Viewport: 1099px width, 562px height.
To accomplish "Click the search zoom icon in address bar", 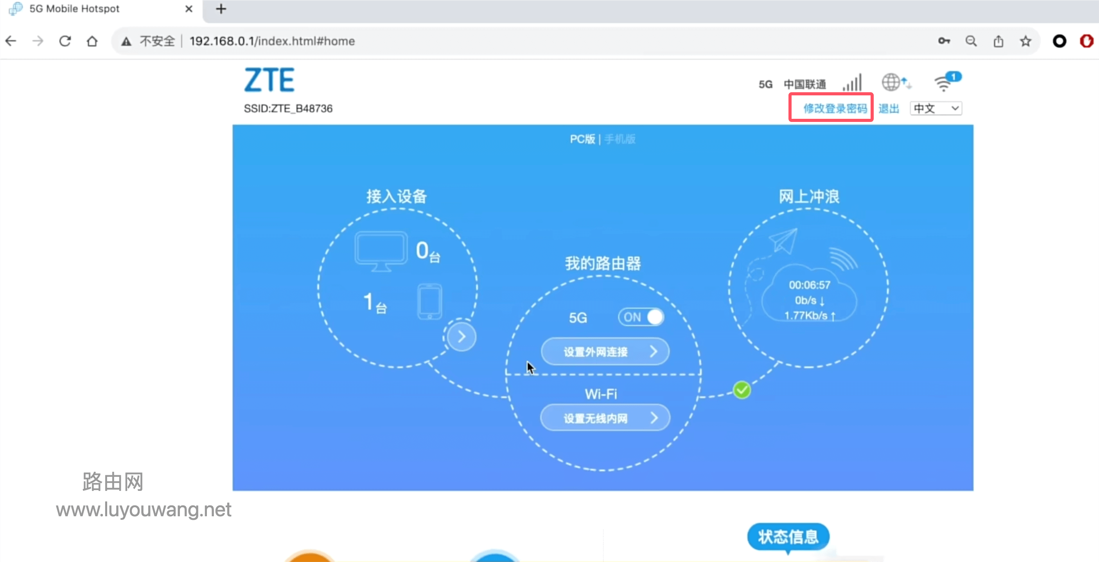I will tap(971, 41).
